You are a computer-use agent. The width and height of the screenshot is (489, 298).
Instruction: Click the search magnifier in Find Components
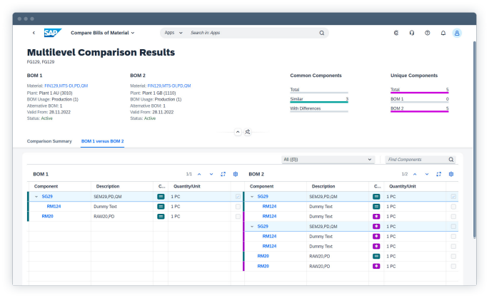[x=451, y=160]
